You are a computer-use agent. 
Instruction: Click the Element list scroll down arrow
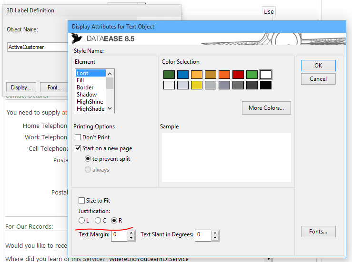[x=110, y=108]
